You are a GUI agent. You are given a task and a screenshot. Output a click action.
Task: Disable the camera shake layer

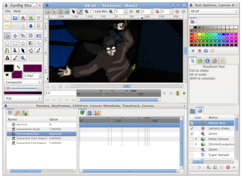pos(192,128)
